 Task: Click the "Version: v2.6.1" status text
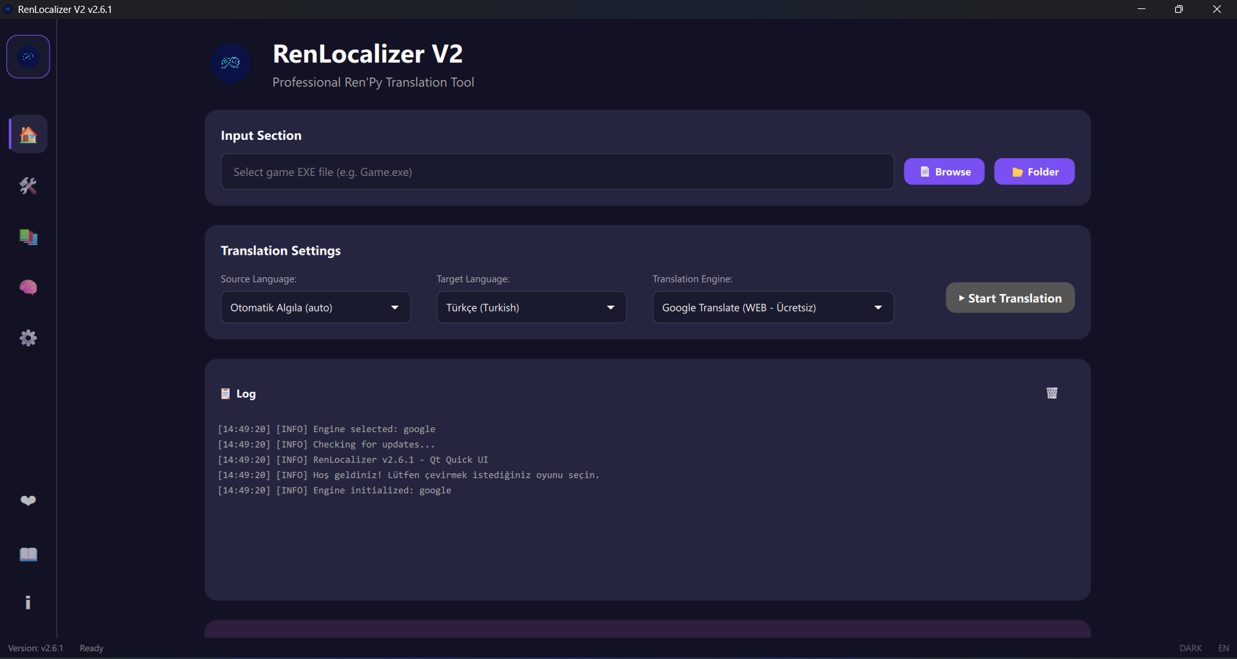point(35,648)
